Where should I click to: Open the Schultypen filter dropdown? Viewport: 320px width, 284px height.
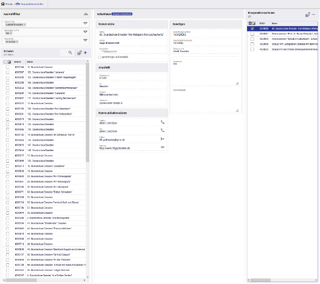(x=85, y=32)
